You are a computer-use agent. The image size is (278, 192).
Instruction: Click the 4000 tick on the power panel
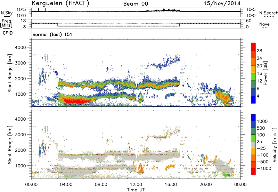[x=21, y=47]
